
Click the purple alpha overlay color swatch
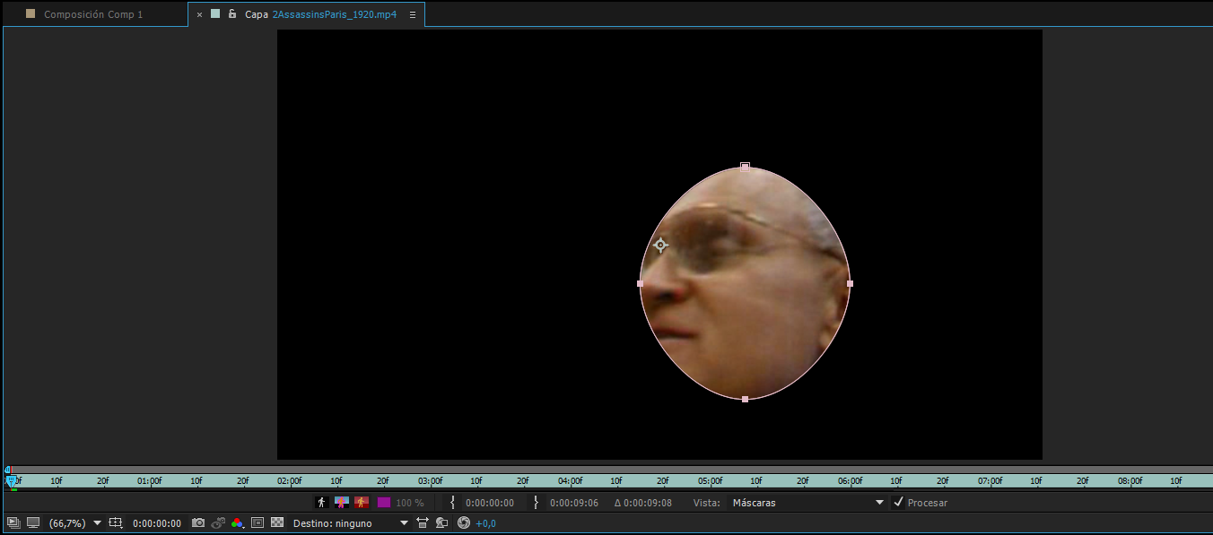[x=384, y=503]
